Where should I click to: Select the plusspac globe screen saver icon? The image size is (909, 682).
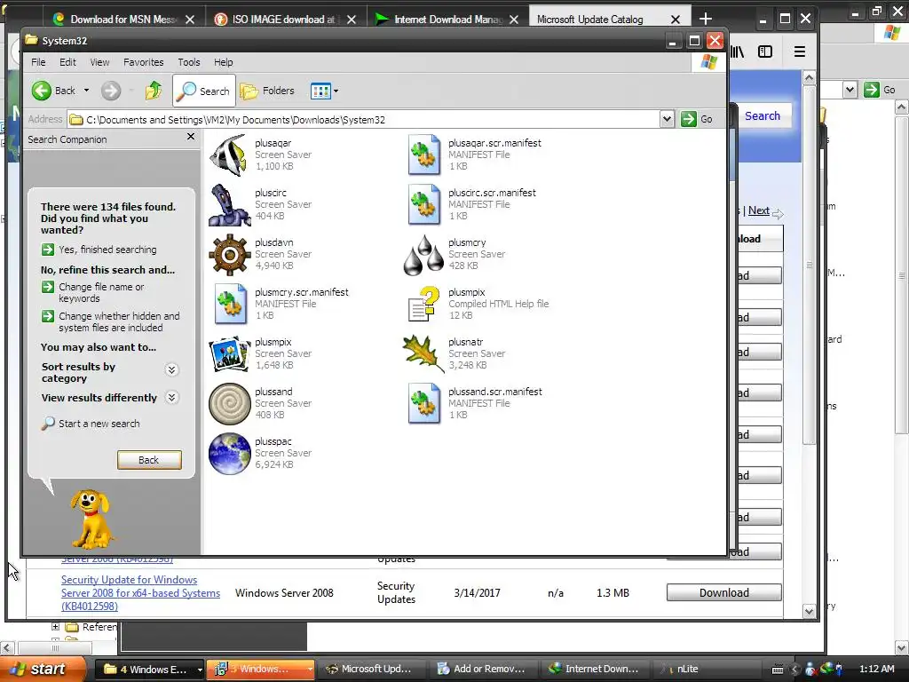click(230, 454)
